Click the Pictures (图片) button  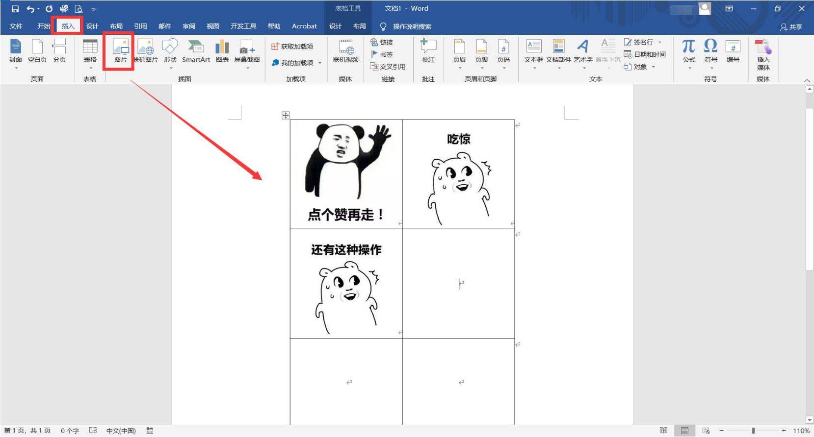[x=120, y=51]
